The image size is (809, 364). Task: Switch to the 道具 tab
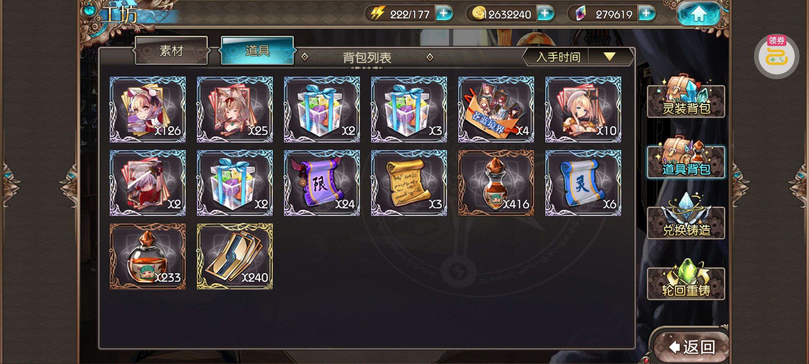tap(257, 51)
